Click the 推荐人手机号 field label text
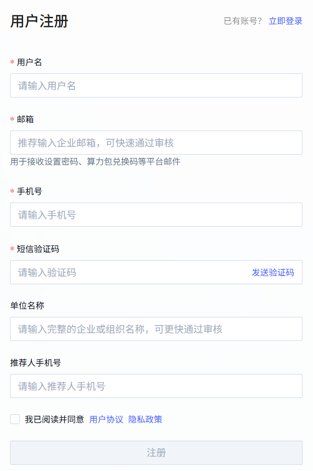The height and width of the screenshot is (471, 313). click(x=36, y=363)
